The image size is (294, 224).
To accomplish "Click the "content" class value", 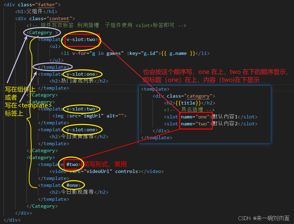I will tap(59, 18).
